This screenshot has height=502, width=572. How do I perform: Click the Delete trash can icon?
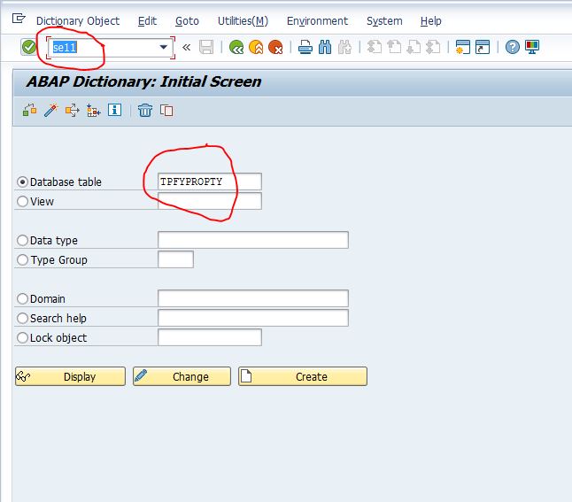pos(145,110)
